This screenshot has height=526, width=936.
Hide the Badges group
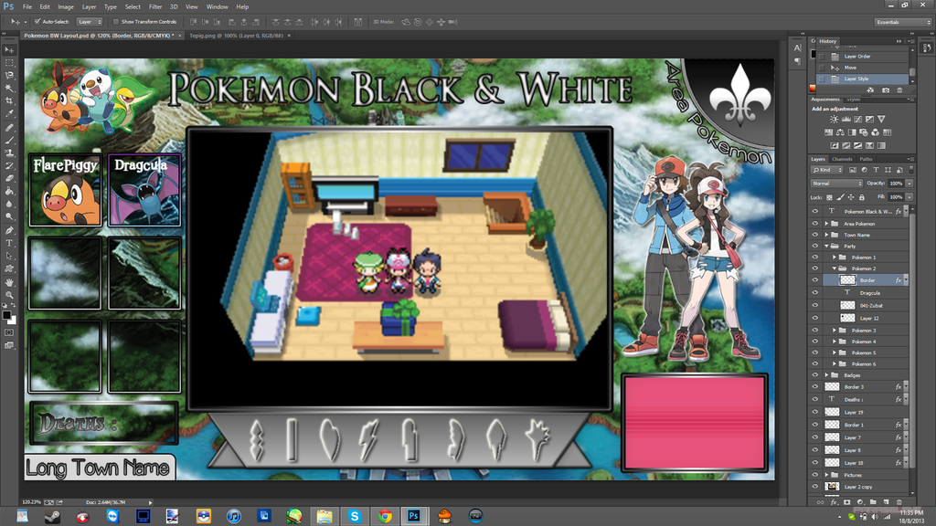point(814,375)
